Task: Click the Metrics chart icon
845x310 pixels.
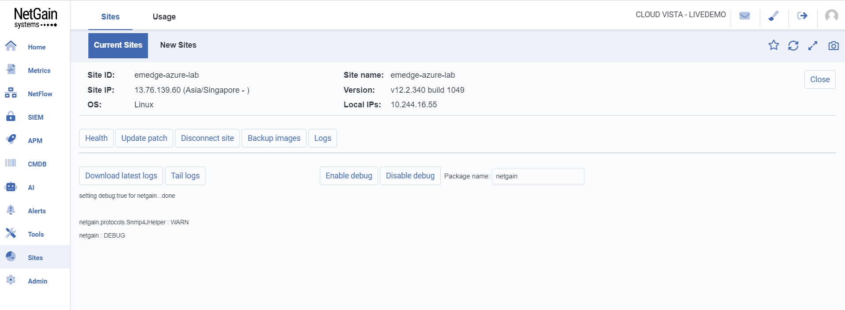Action: [x=11, y=69]
